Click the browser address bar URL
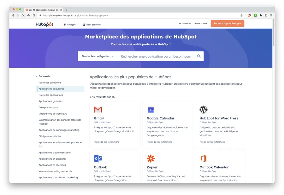Image resolution: width=284 pixels, height=195 pixels. 76,15
